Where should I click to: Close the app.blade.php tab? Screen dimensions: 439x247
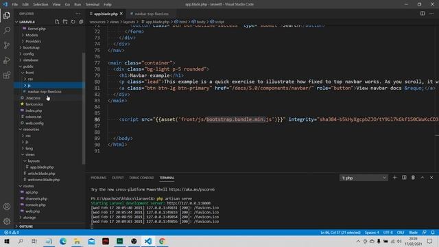(121, 14)
